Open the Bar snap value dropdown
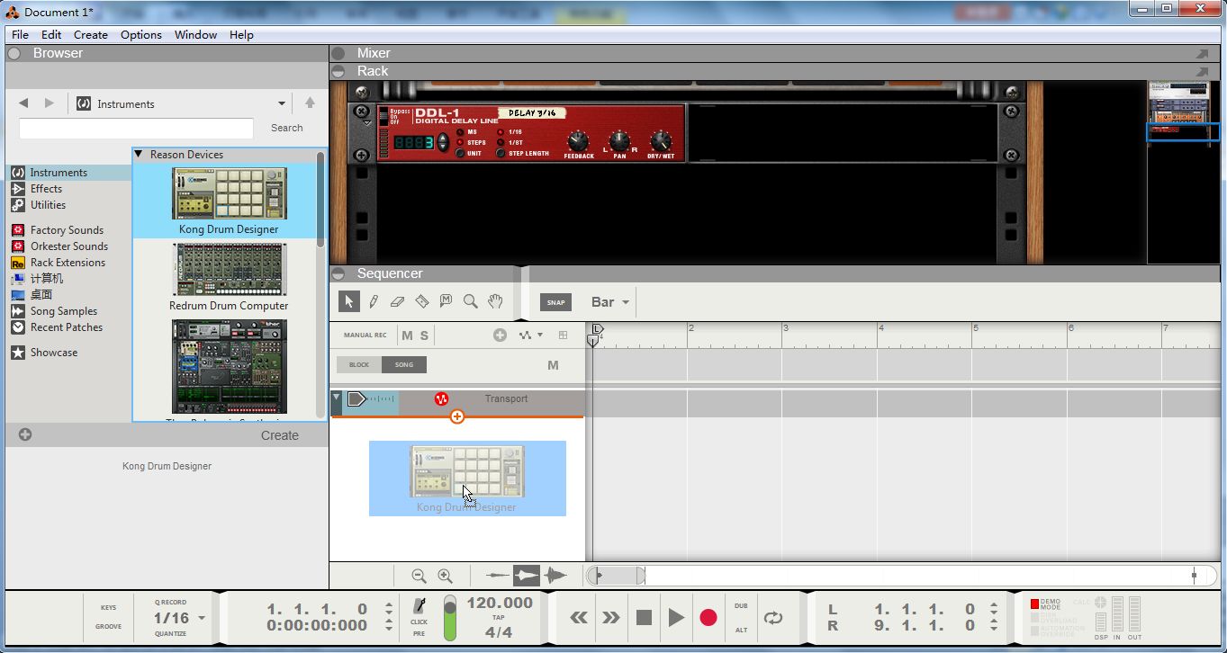The width and height of the screenshot is (1227, 653). pyautogui.click(x=610, y=302)
